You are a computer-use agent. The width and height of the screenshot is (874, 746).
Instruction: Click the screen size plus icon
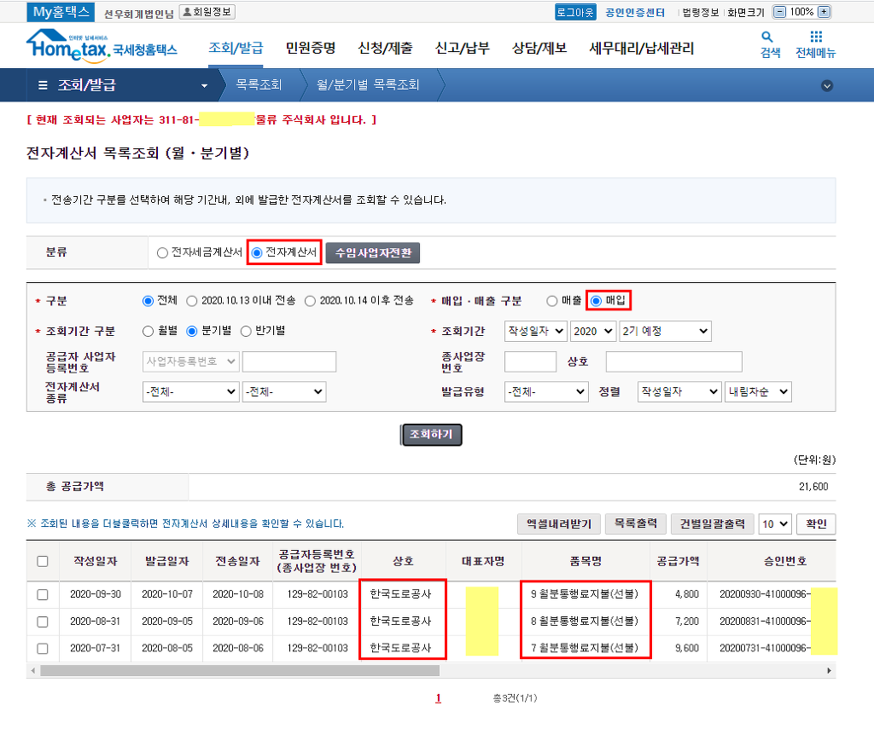click(824, 12)
